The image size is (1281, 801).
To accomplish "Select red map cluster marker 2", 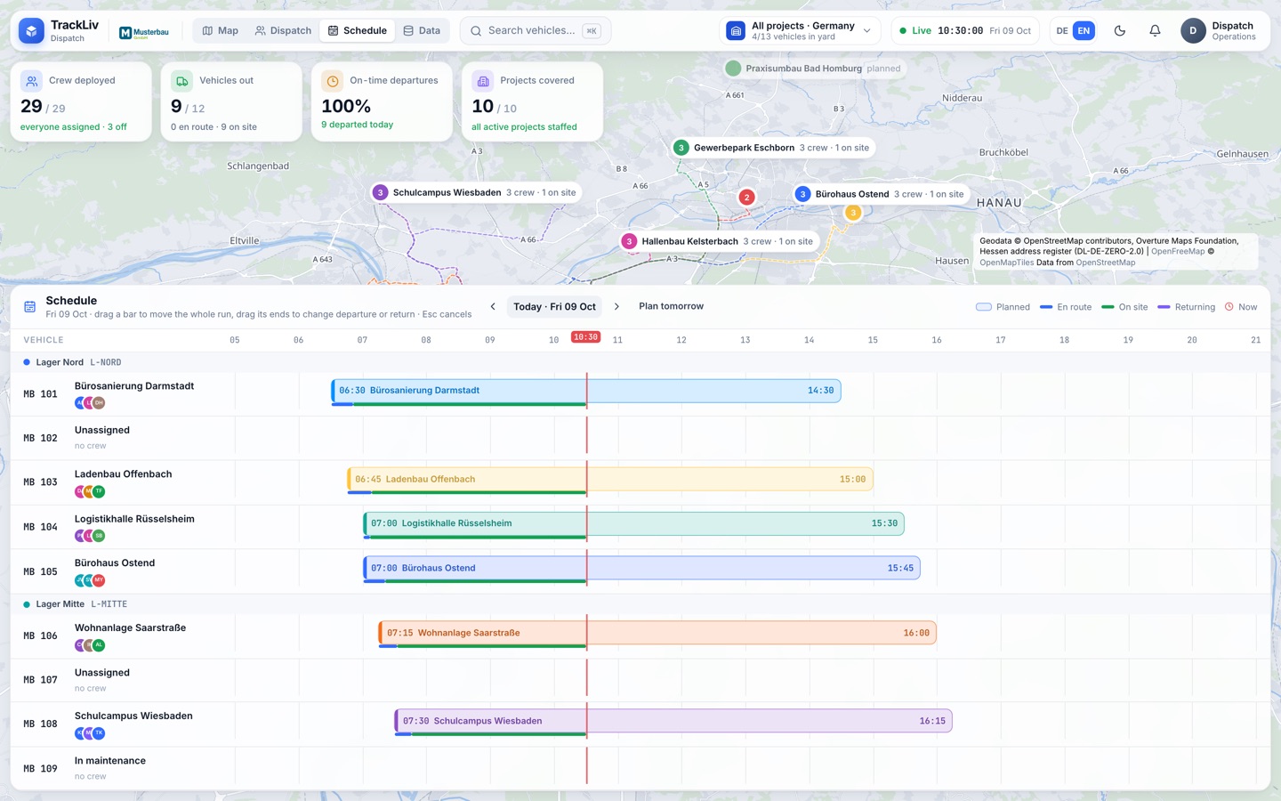I will [x=746, y=198].
